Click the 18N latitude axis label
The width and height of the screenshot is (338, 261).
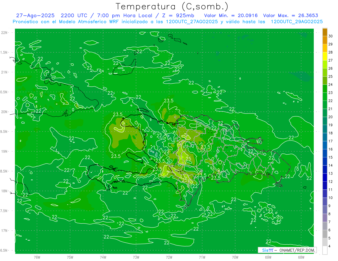(4, 191)
